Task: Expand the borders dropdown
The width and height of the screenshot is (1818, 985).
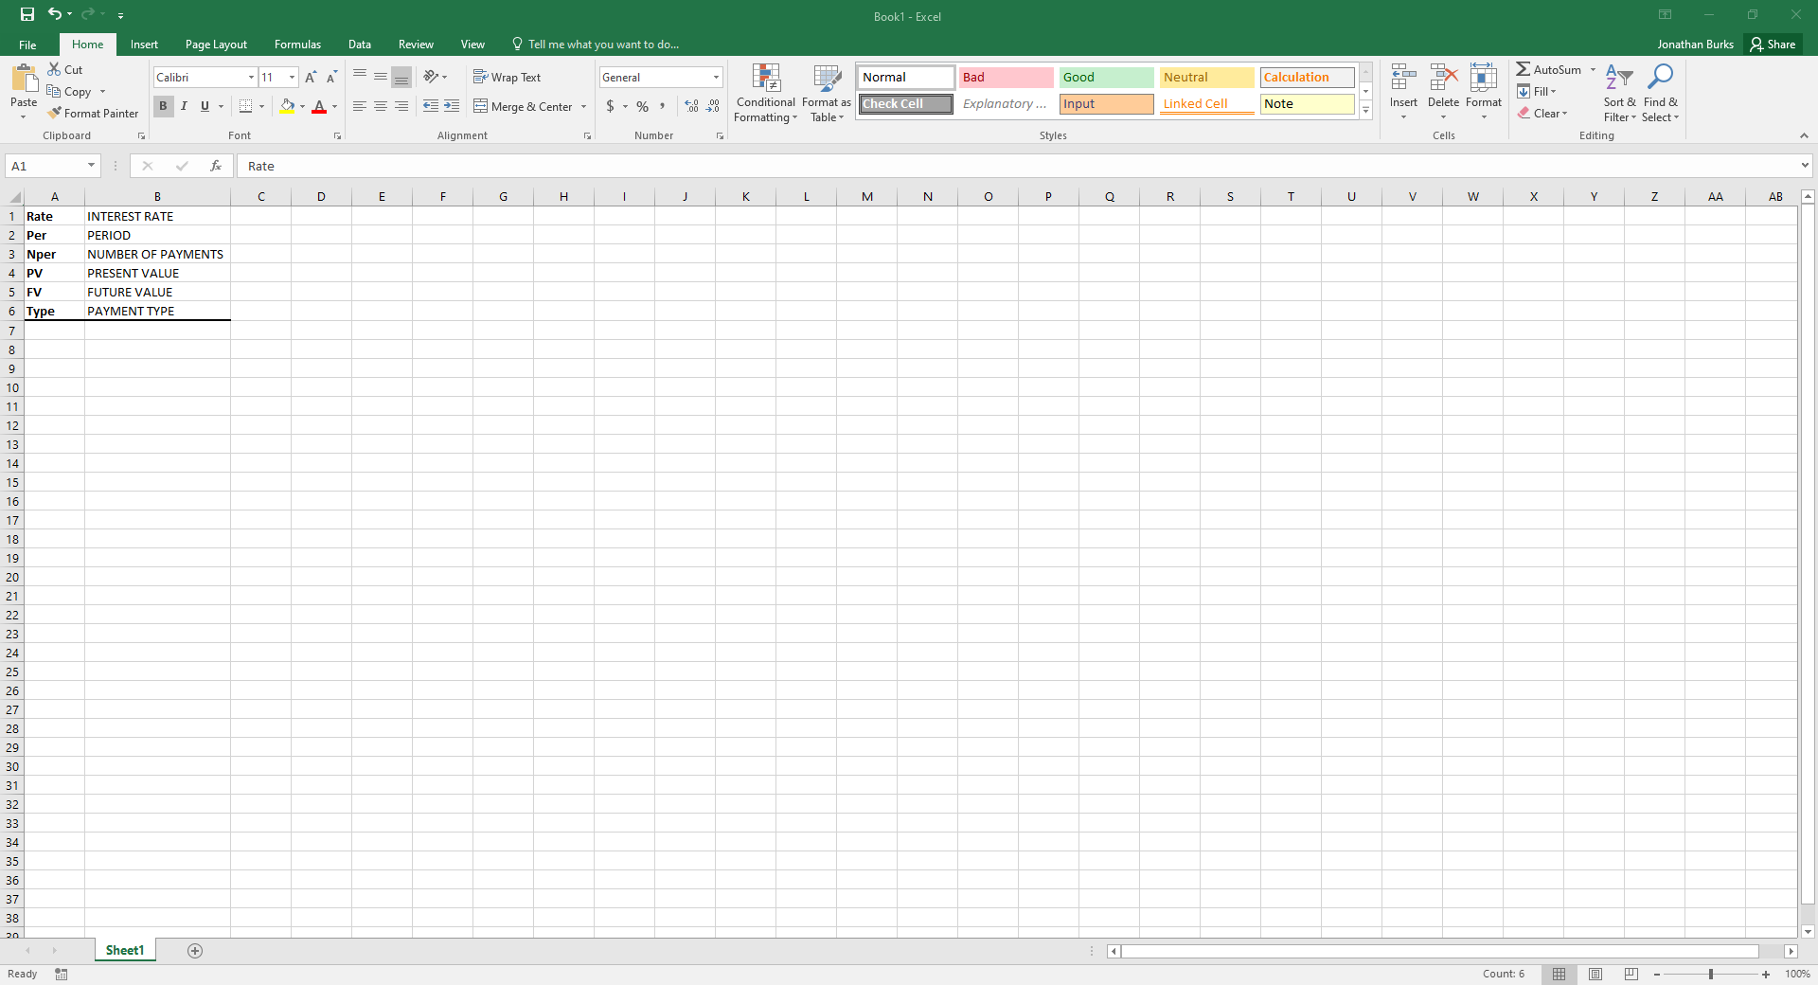Action: [x=260, y=106]
